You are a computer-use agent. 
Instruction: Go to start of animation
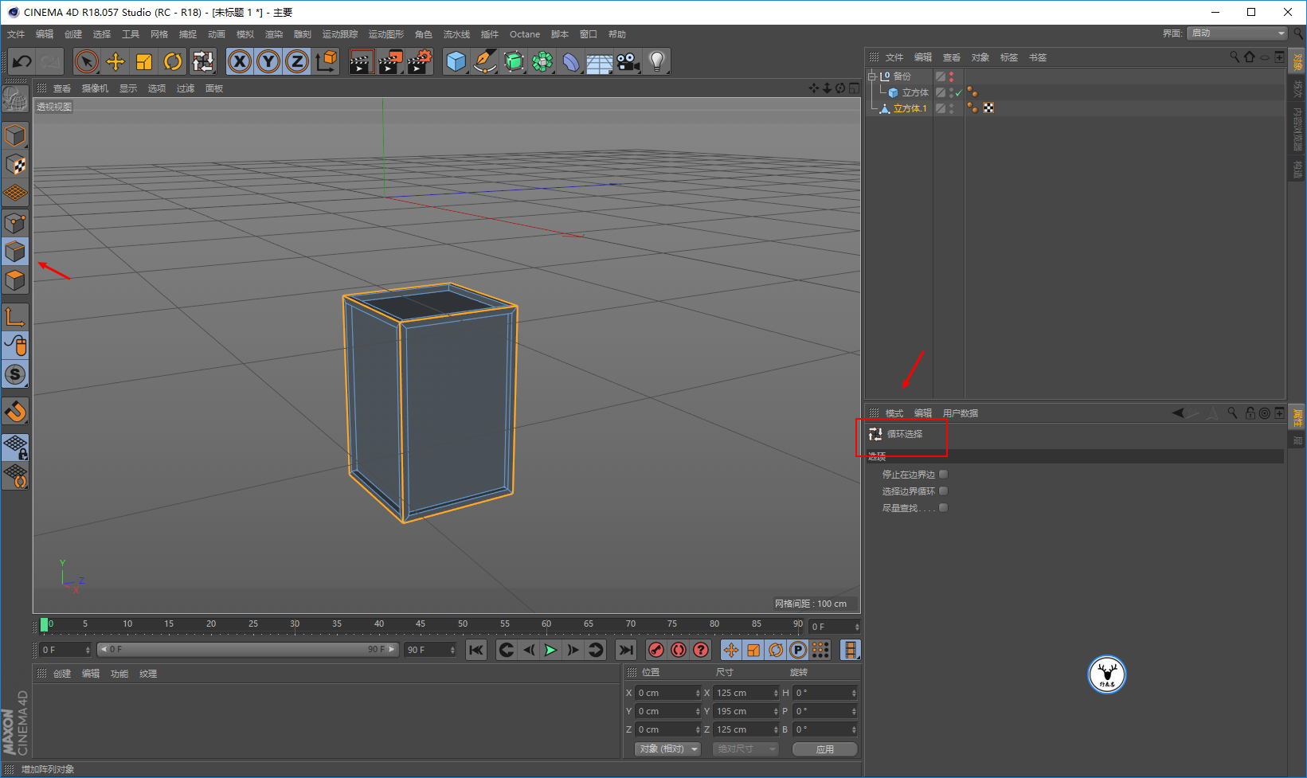(476, 650)
